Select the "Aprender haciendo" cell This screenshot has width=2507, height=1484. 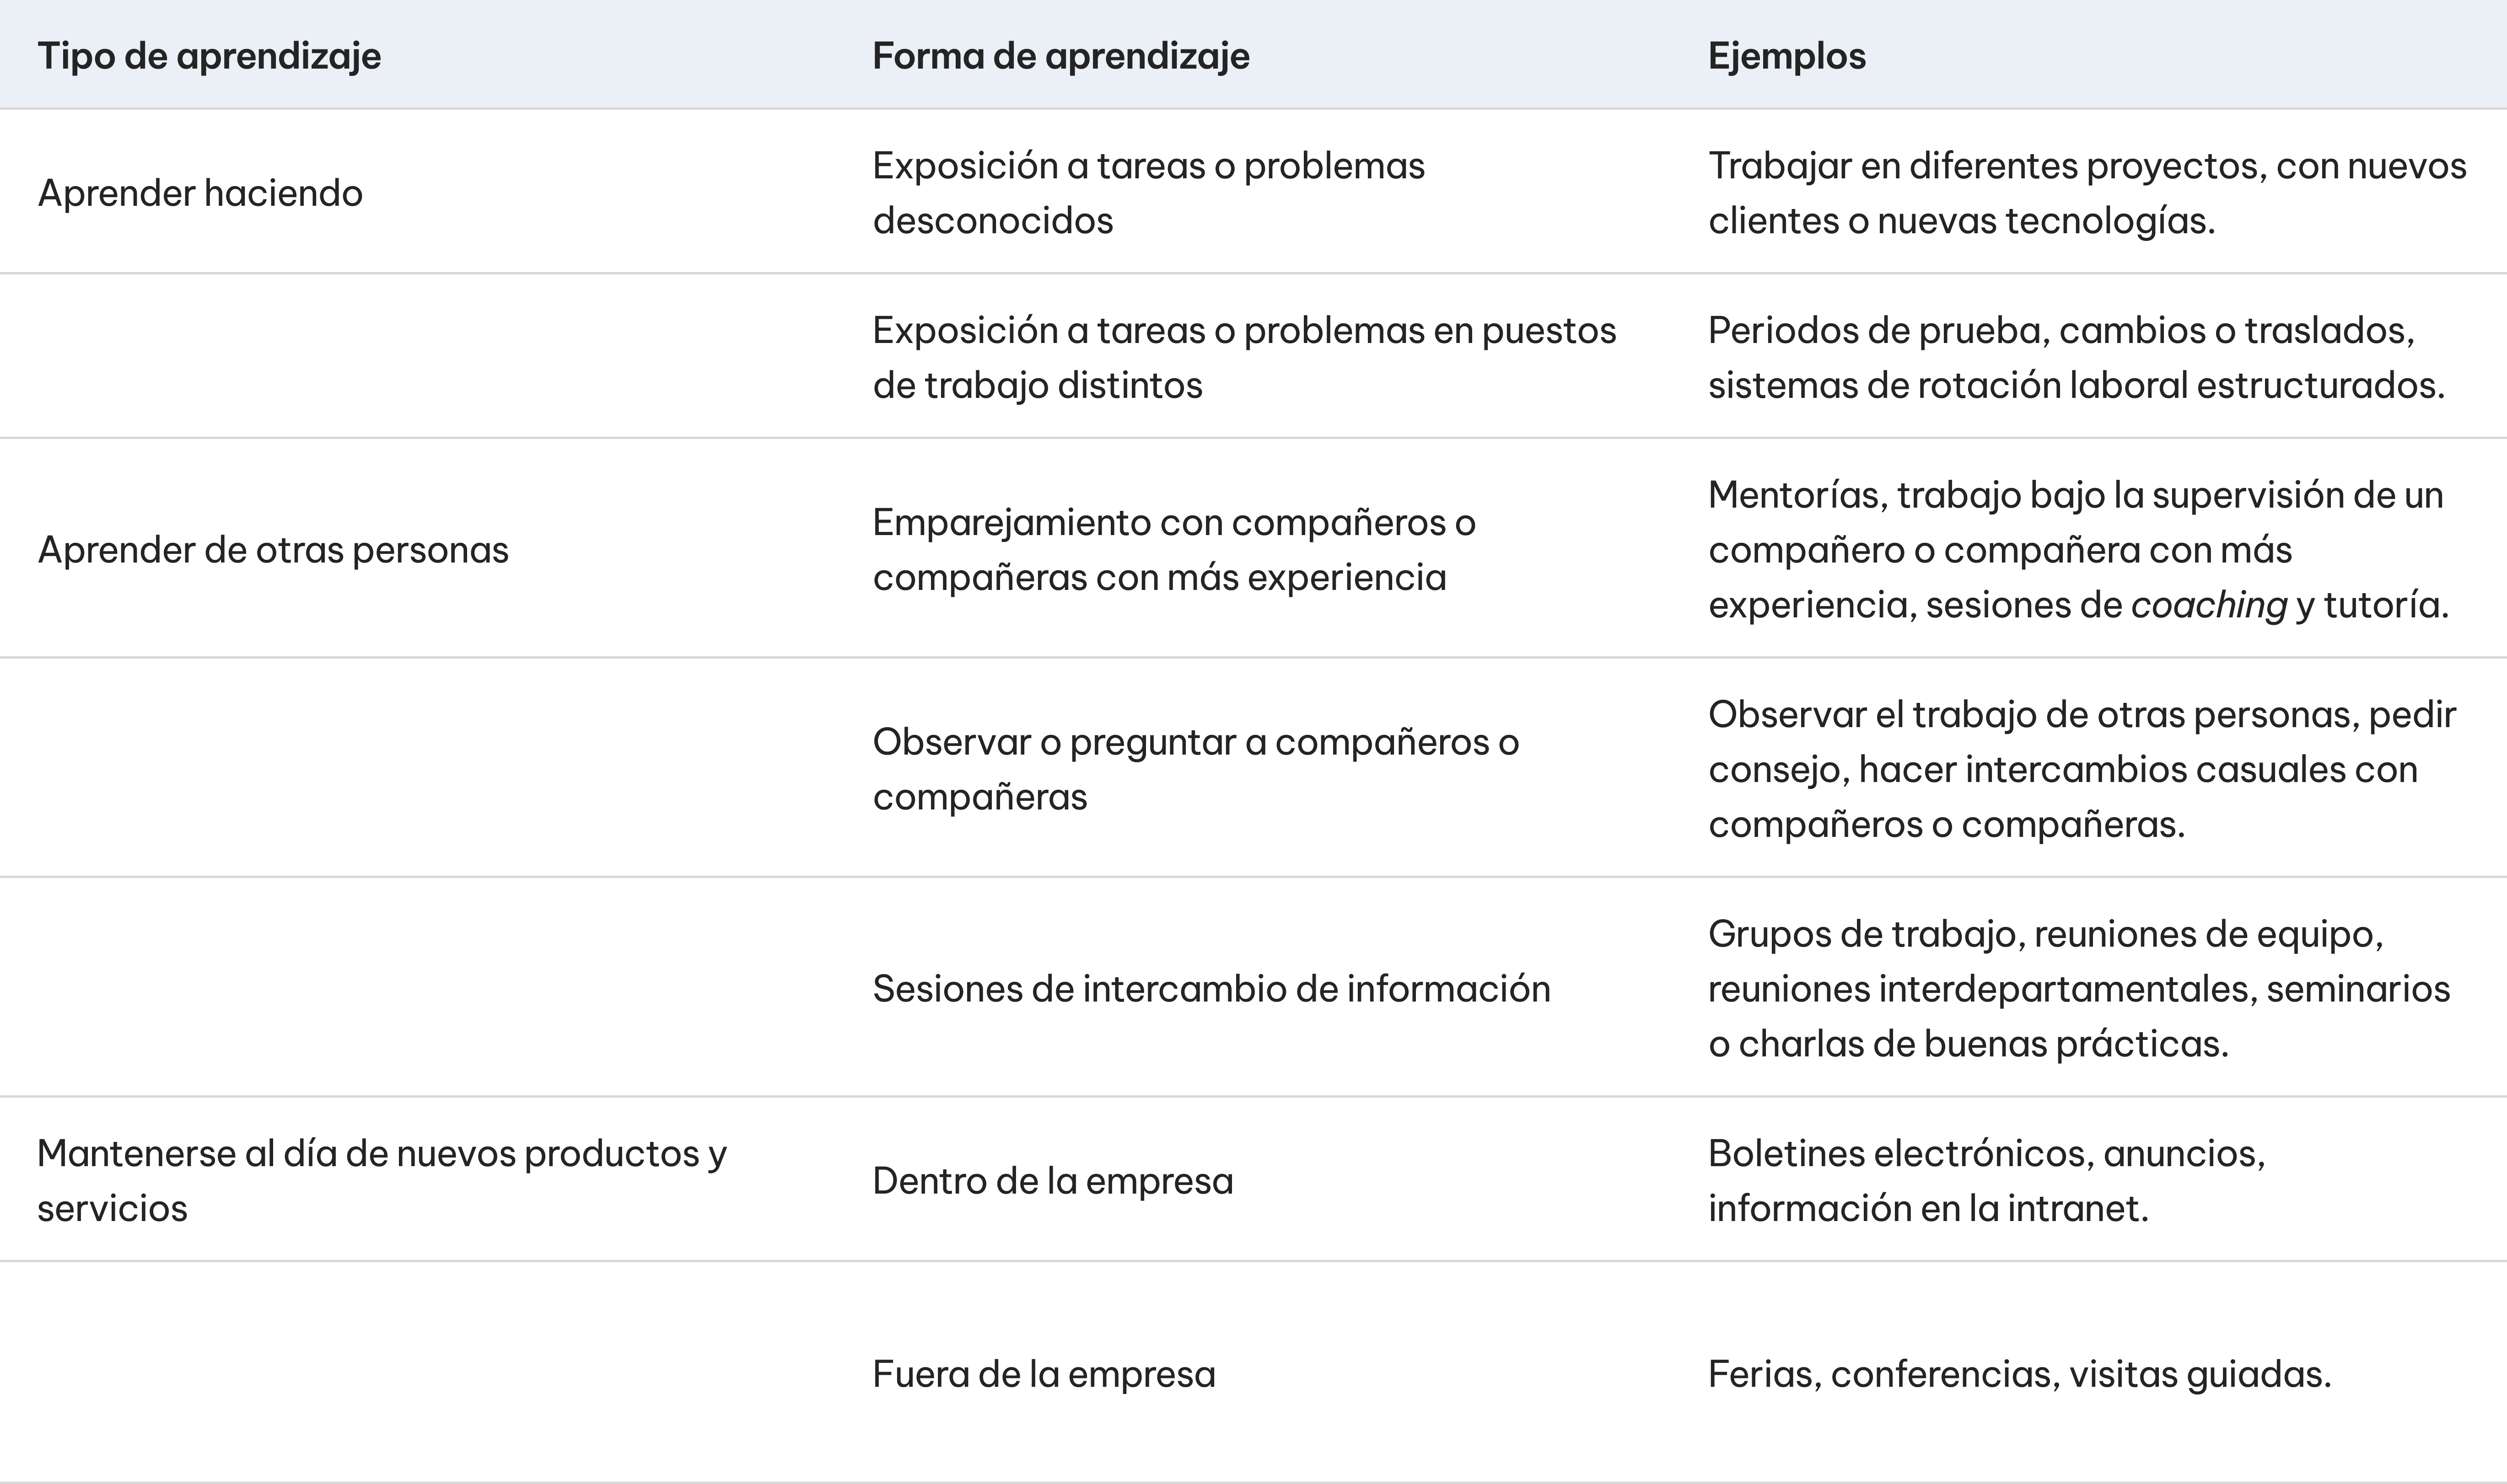(200, 193)
